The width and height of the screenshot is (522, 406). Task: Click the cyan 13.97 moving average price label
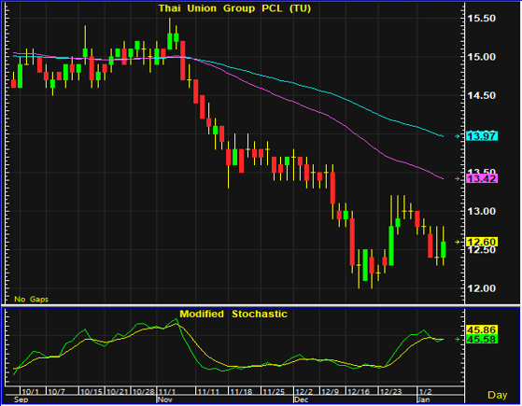[482, 136]
